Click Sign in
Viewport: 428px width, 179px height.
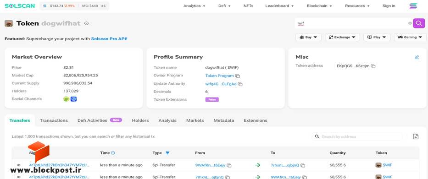(x=389, y=5)
